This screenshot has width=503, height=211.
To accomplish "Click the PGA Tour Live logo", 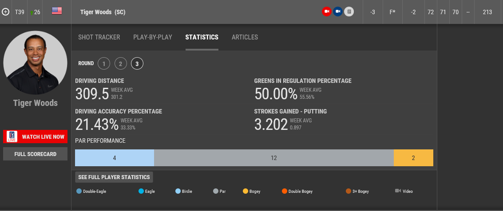I will click(12, 137).
